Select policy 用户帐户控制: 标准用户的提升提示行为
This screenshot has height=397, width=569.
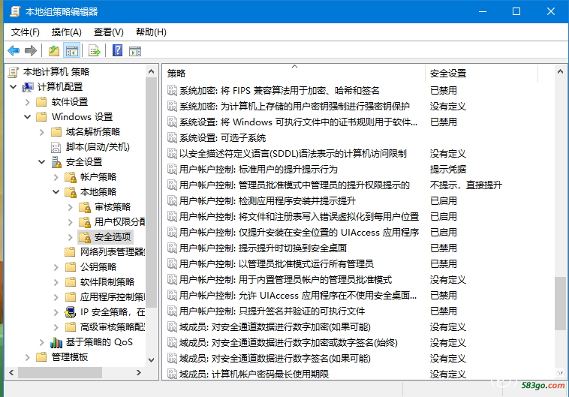258,170
